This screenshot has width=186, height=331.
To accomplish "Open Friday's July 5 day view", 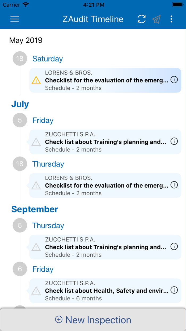I will coord(43,120).
